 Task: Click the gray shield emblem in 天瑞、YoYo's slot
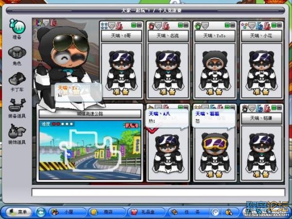point(205,26)
